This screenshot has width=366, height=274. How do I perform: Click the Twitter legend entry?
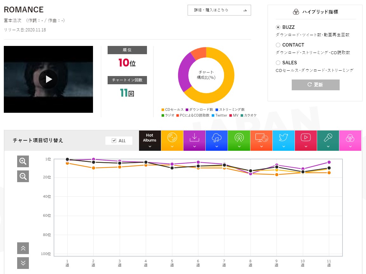pyautogui.click(x=219, y=115)
